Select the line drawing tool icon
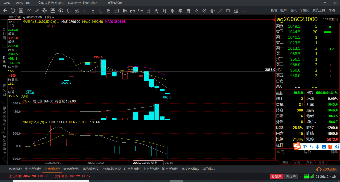Image resolution: width=340 pixels, height=182 pixels. [x=220, y=11]
